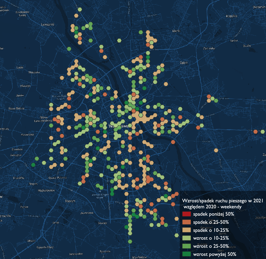Click the 'Piastów' town label
Viewport: 266px width, 259px height.
point(18,178)
